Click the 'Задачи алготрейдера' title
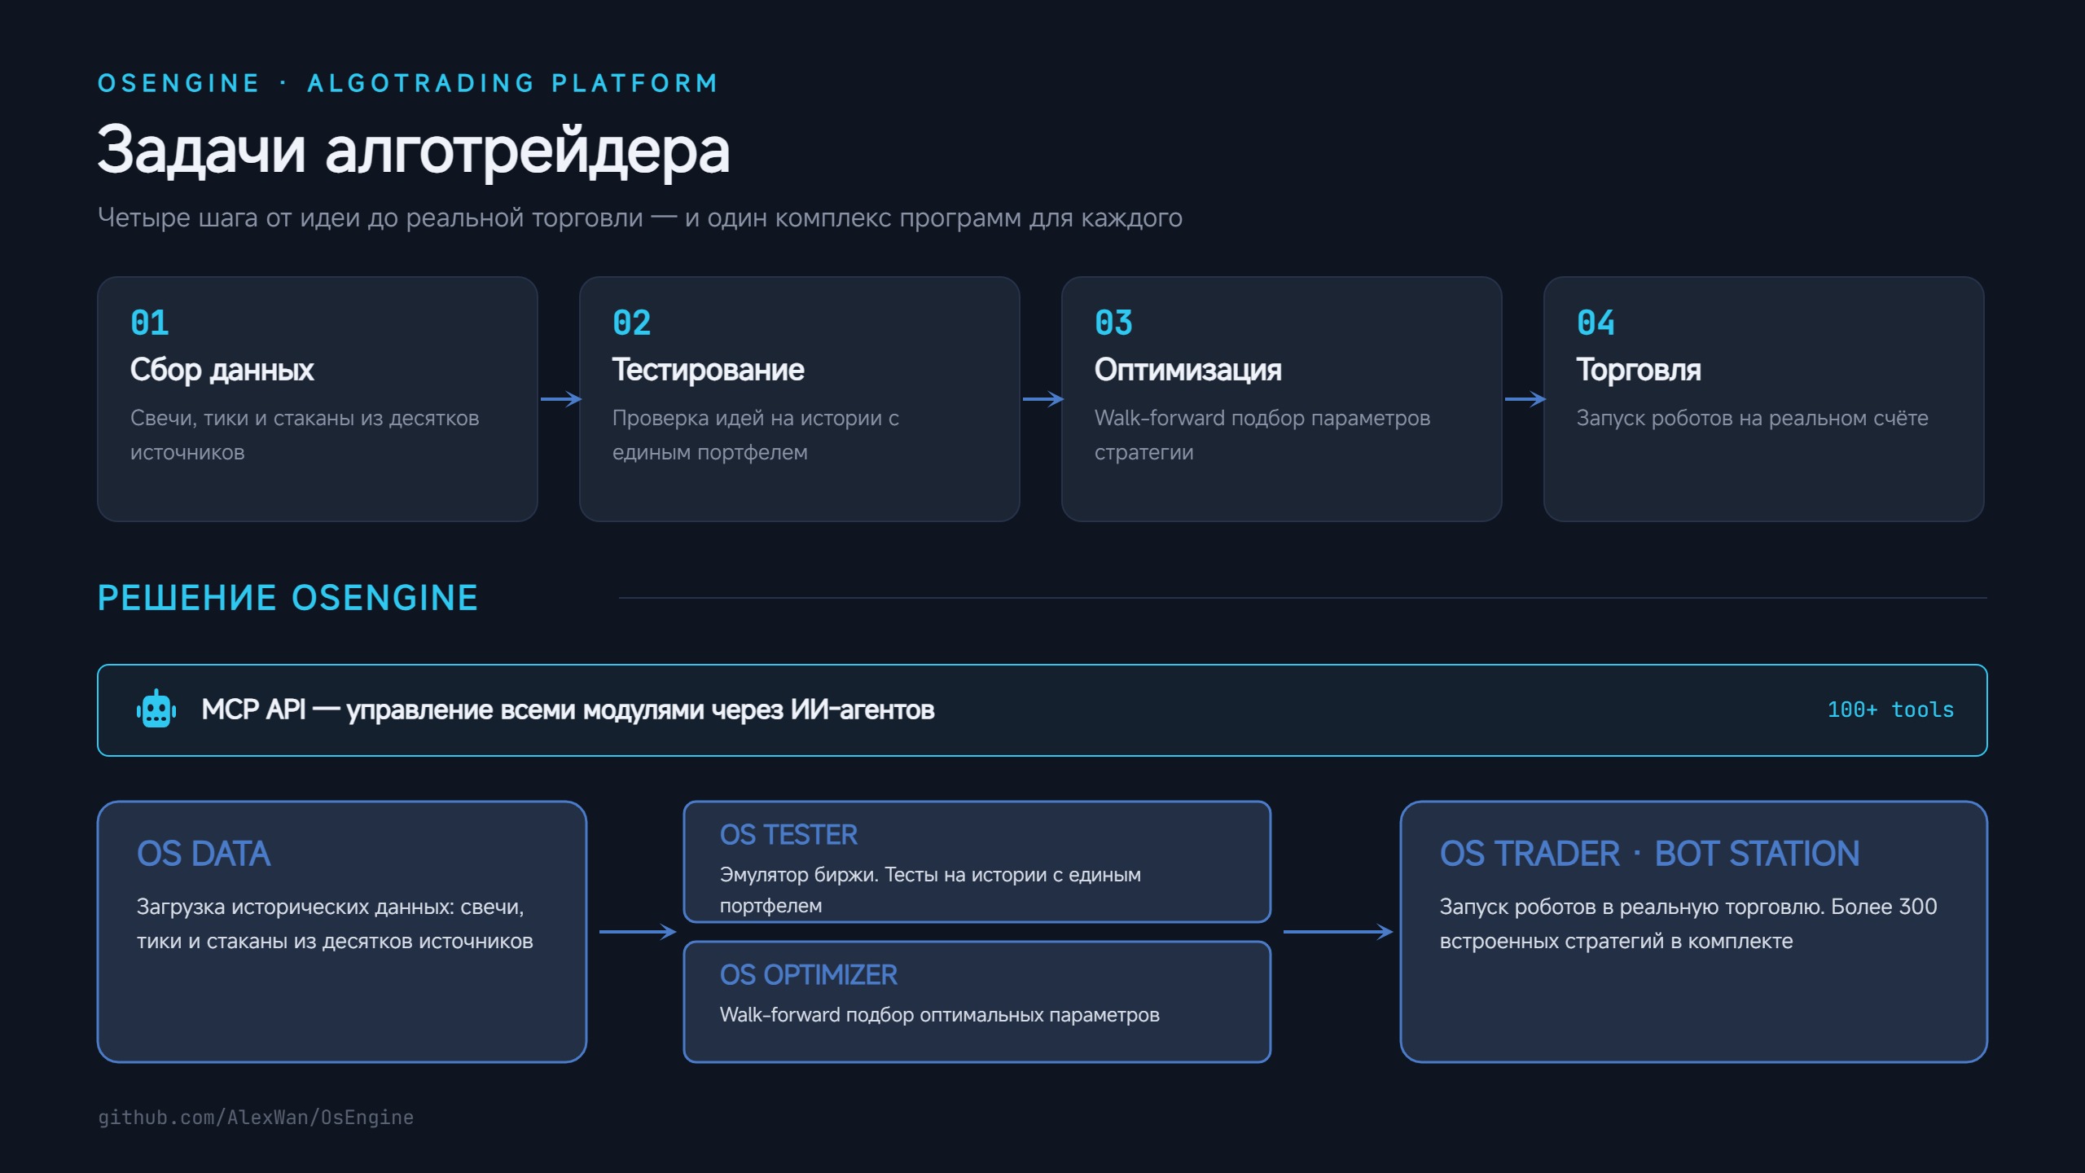Image resolution: width=2085 pixels, height=1173 pixels. tap(414, 151)
